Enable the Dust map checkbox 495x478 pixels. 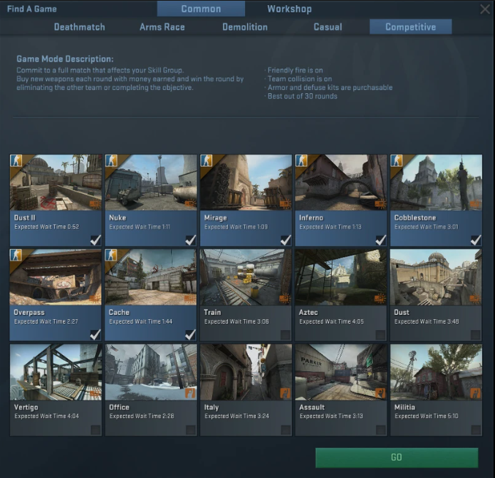pyautogui.click(x=475, y=335)
